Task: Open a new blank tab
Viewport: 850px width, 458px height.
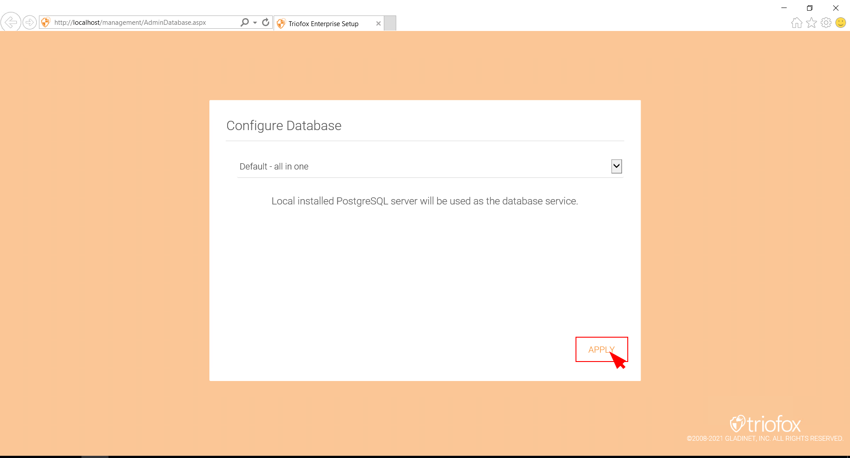Action: [x=390, y=23]
